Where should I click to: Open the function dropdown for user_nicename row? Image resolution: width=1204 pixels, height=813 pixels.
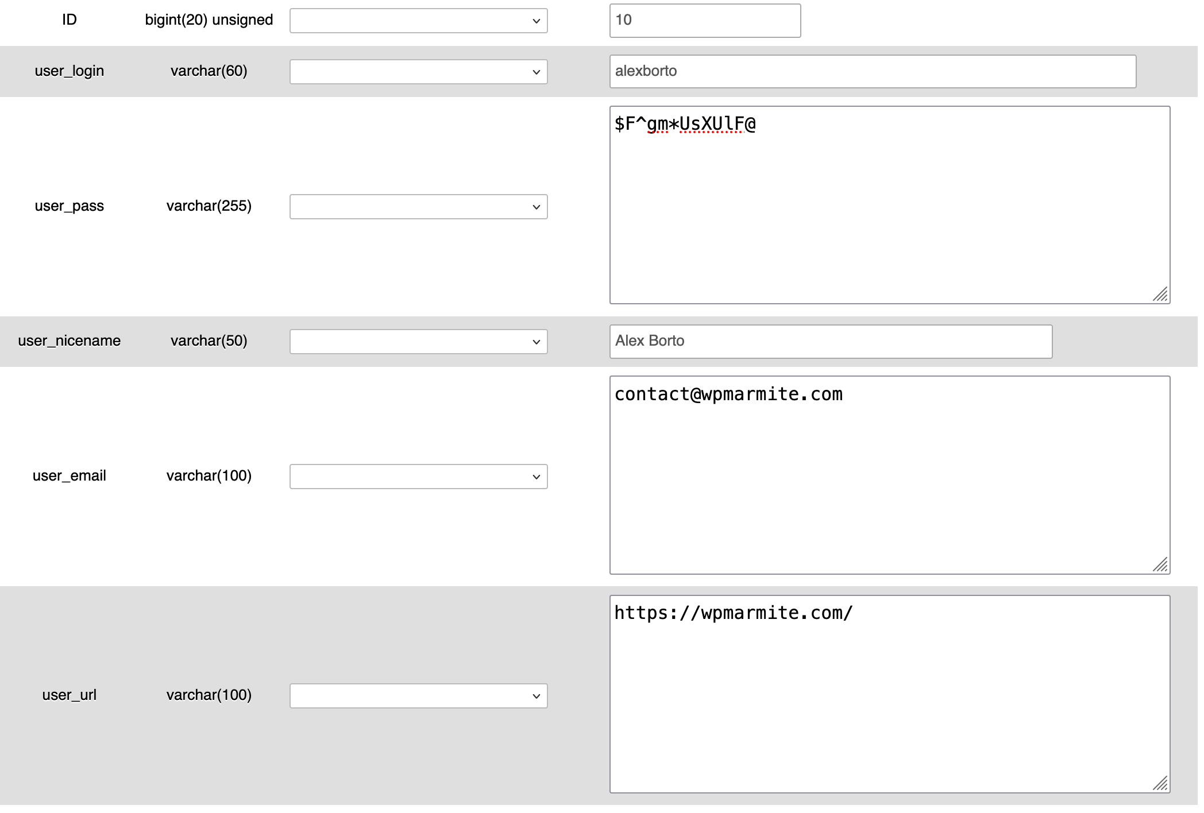(418, 342)
